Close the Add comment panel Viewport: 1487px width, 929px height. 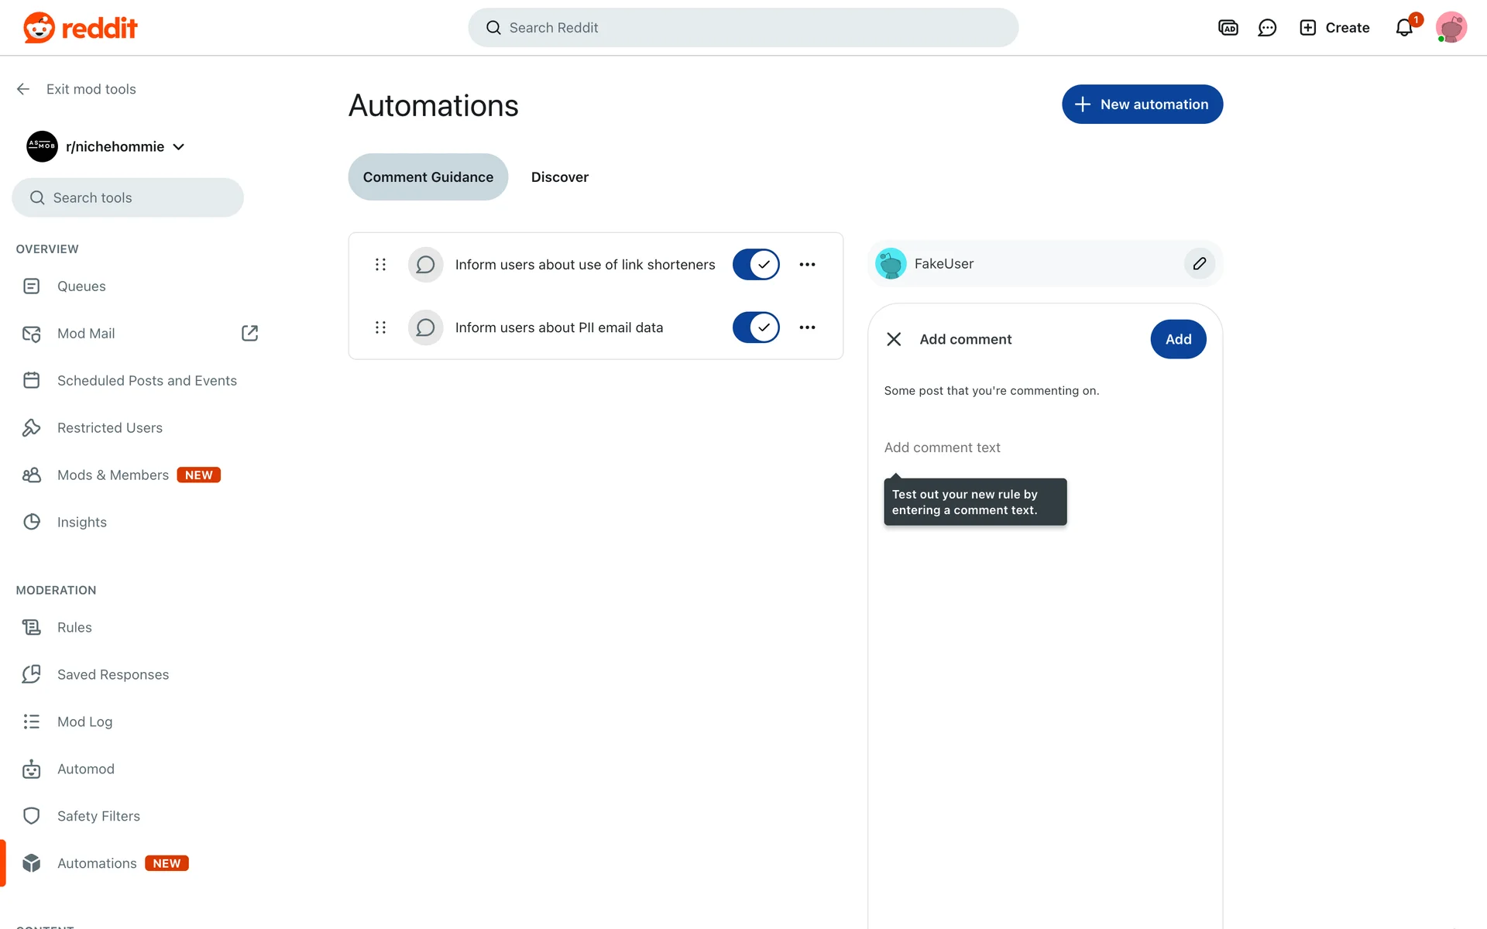[x=894, y=339]
